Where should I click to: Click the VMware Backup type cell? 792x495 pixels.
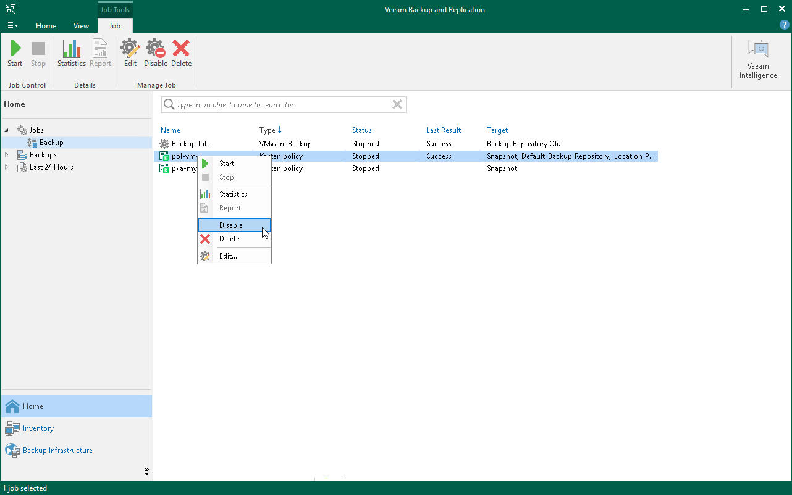point(285,144)
